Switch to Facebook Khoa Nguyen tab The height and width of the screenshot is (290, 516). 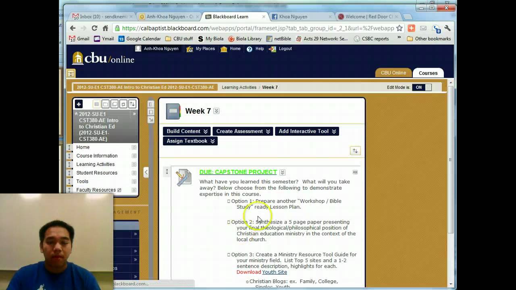click(300, 17)
